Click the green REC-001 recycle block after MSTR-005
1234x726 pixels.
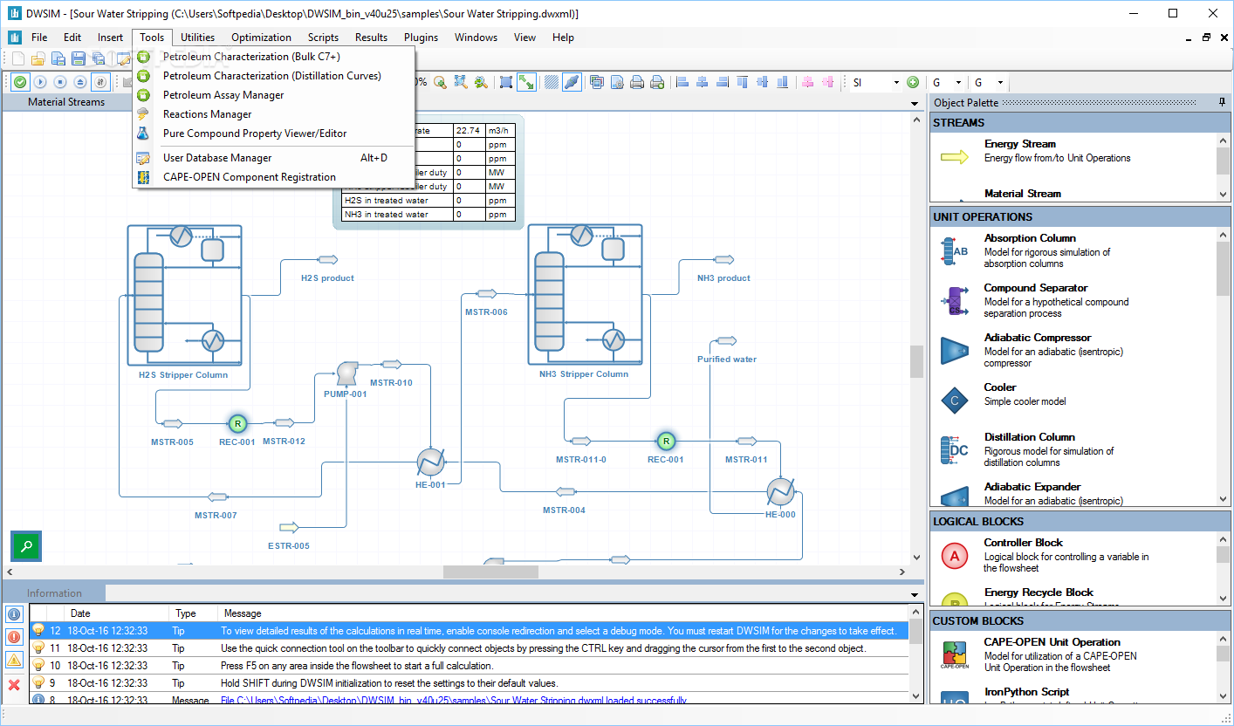point(237,424)
